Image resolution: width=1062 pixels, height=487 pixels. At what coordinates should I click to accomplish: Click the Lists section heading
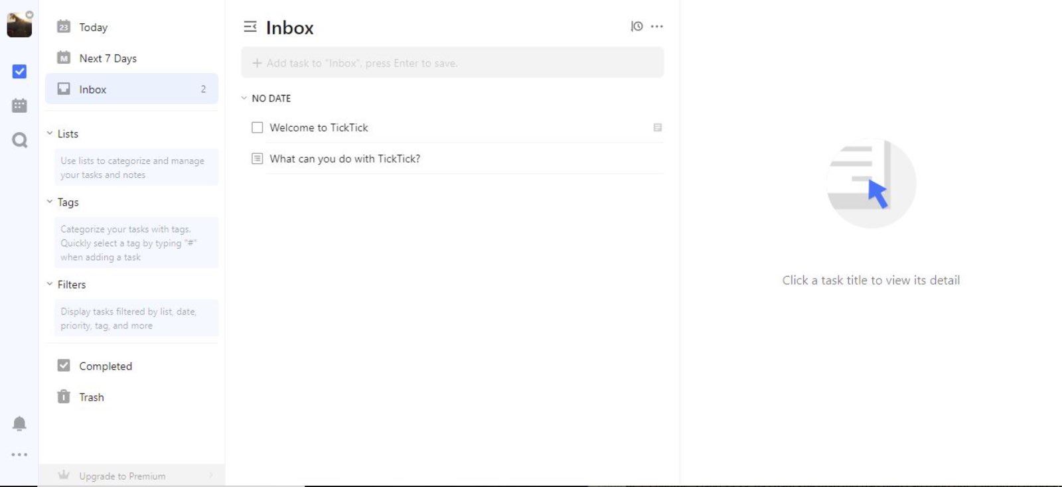click(x=68, y=133)
